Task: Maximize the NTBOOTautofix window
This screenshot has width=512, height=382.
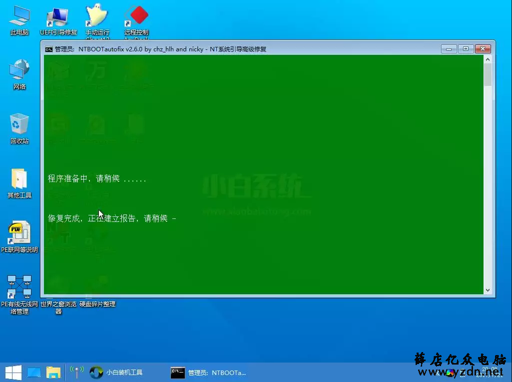Action: coord(466,49)
